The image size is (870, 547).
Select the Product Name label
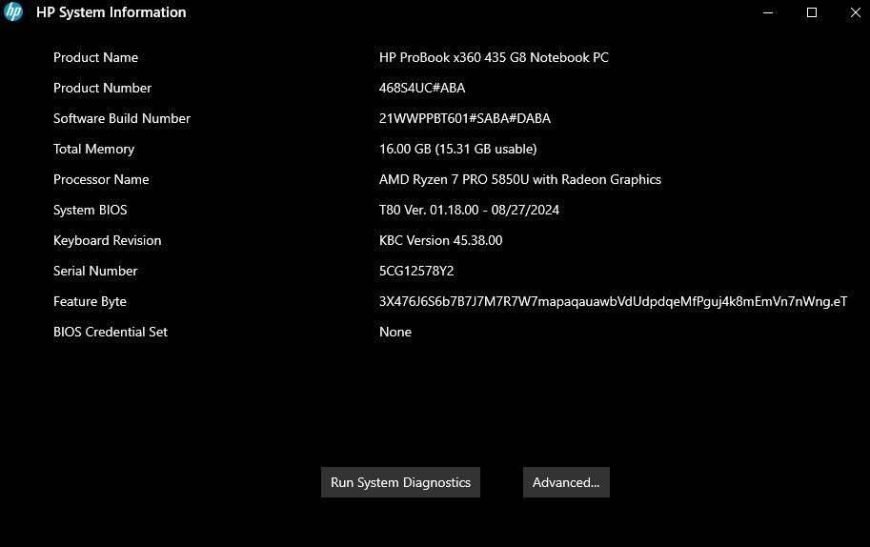tap(95, 57)
